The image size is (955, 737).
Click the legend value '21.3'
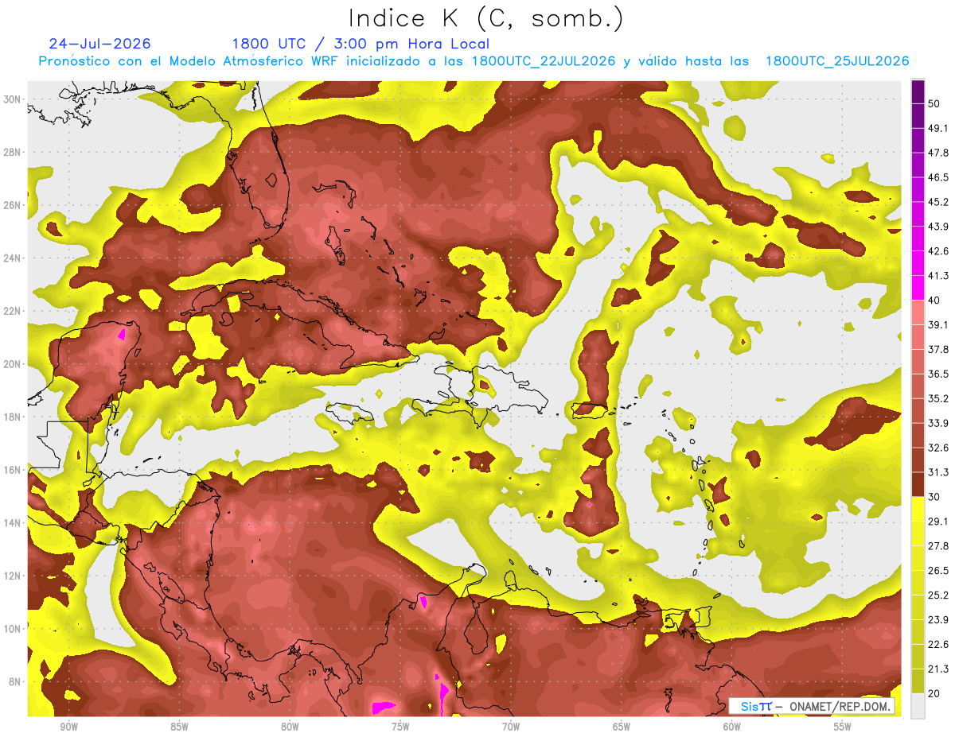(x=938, y=669)
